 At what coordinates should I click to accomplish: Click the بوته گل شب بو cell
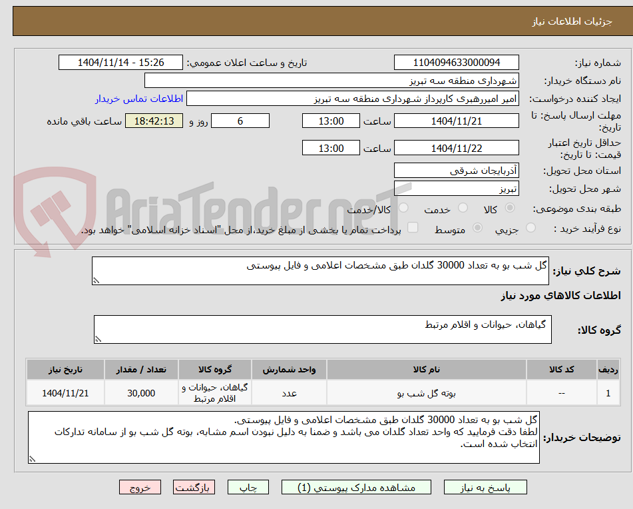click(x=426, y=393)
